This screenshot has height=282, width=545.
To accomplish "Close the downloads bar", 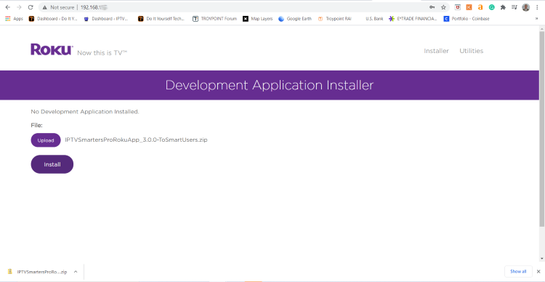I will [x=538, y=271].
